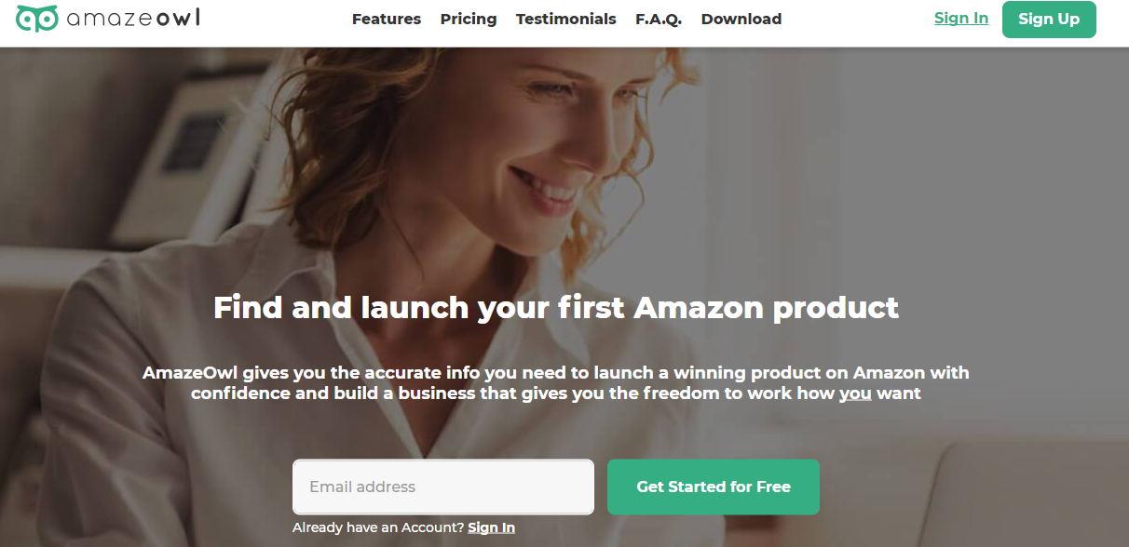Image resolution: width=1129 pixels, height=547 pixels.
Task: Open the Features section
Action: (x=387, y=19)
